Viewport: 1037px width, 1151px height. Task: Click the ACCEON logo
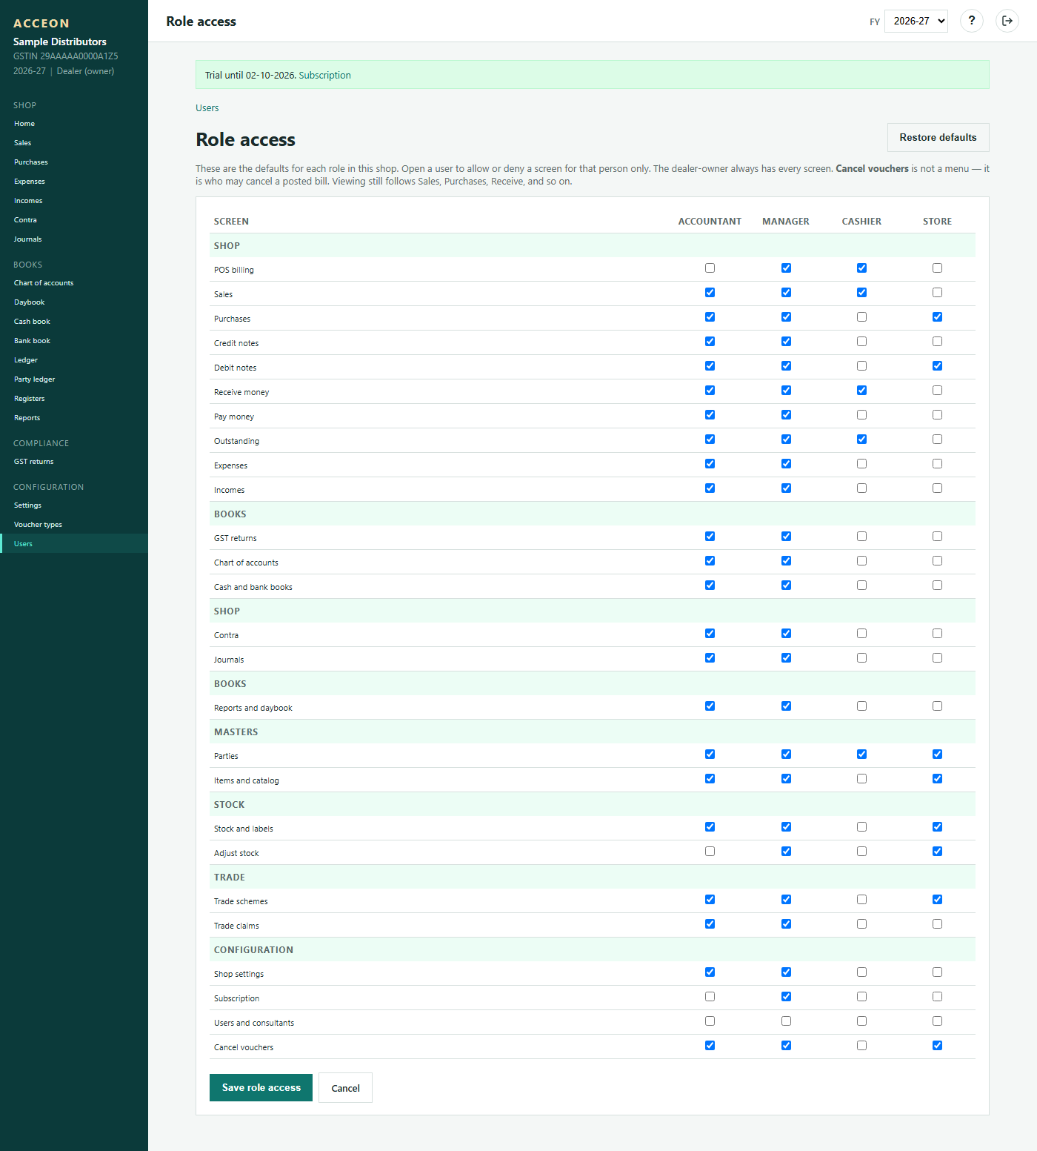point(41,24)
